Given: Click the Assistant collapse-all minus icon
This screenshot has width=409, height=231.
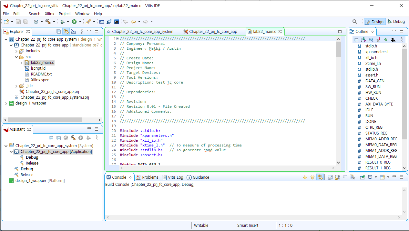Looking at the screenshot, I should 51,138.
